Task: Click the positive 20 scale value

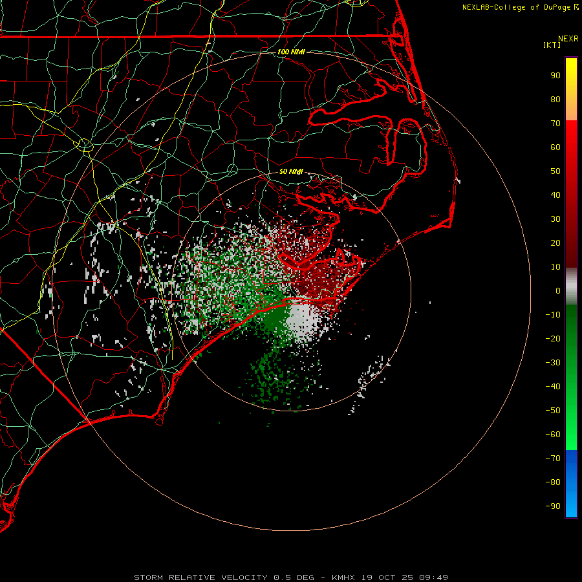Action: (555, 243)
